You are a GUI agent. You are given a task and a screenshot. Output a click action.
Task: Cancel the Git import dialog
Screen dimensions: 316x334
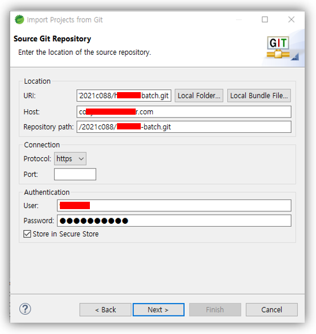(272, 310)
